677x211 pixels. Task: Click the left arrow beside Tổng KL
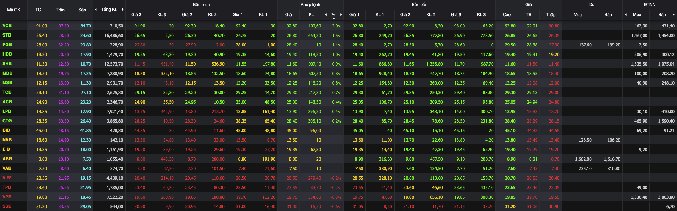click(x=96, y=10)
